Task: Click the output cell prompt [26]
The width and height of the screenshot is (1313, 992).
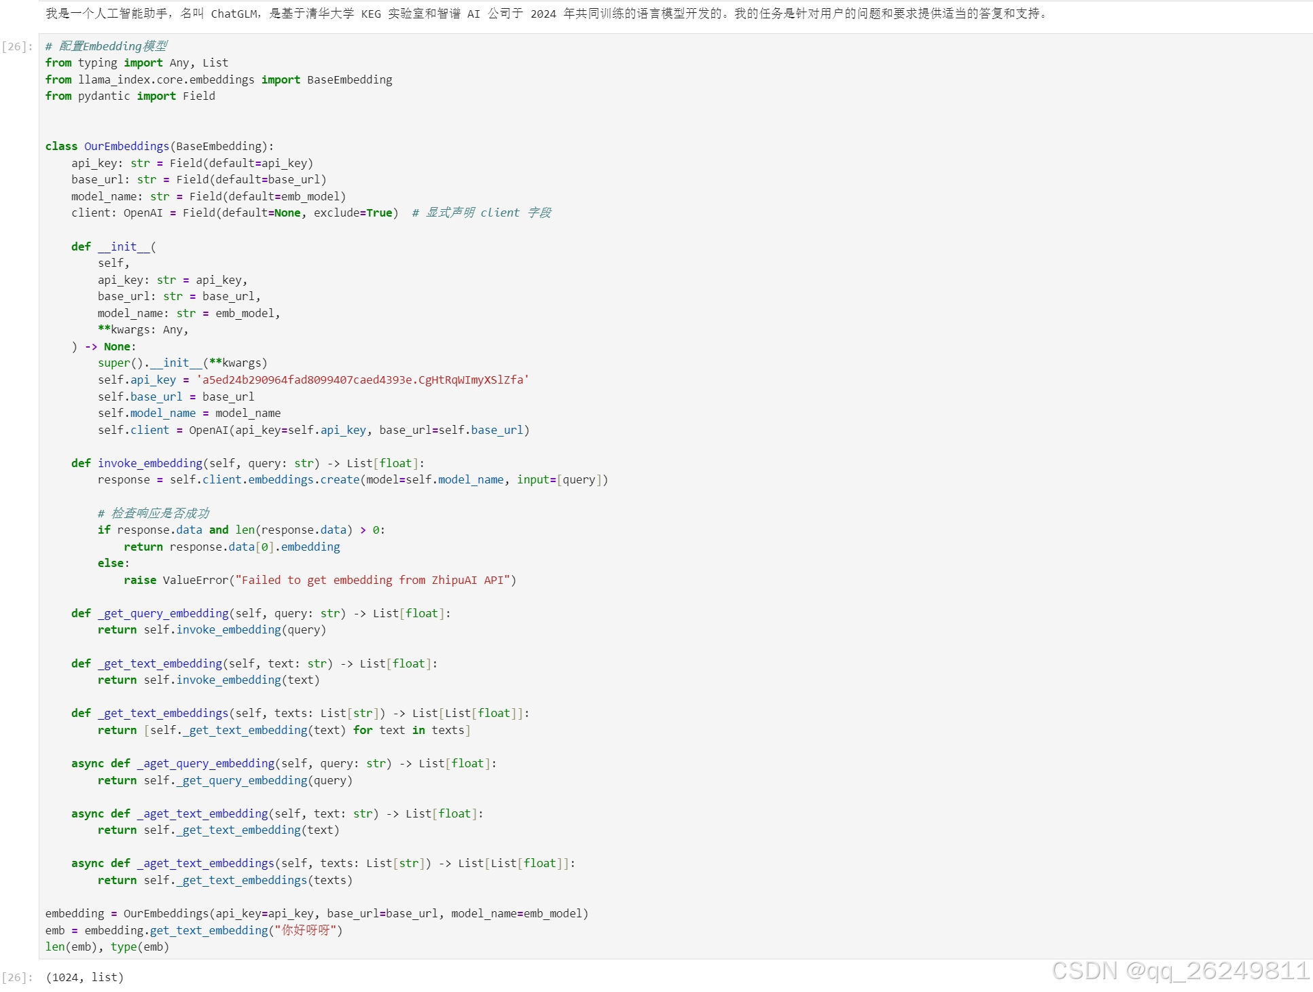Action: (x=17, y=978)
